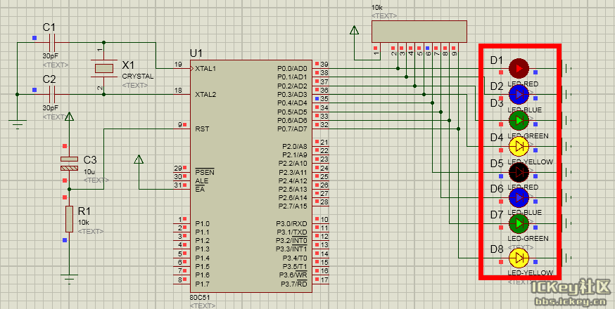Click the X1 crystal component
Image resolution: width=615 pixels, height=309 pixels.
pyautogui.click(x=104, y=68)
